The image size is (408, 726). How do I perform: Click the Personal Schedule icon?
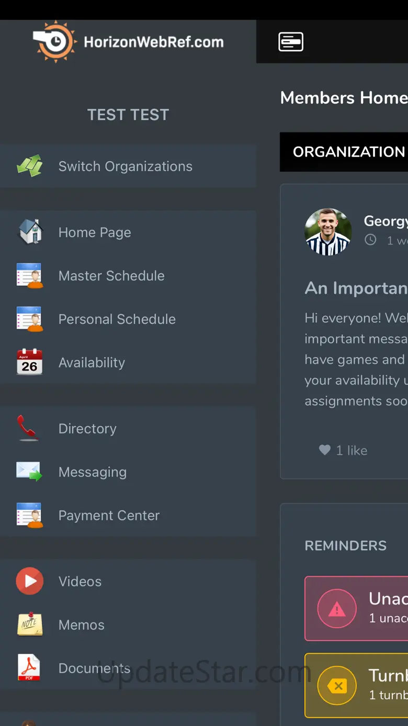tap(30, 319)
